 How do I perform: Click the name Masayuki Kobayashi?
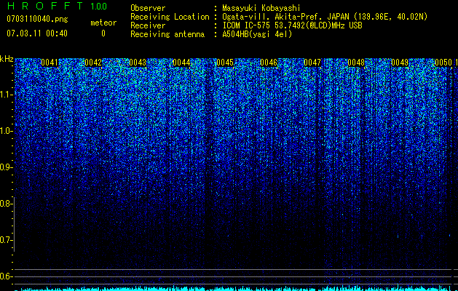pos(261,8)
